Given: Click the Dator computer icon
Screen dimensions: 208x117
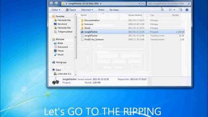Looking at the screenshot, I should pyautogui.click(x=53, y=70).
